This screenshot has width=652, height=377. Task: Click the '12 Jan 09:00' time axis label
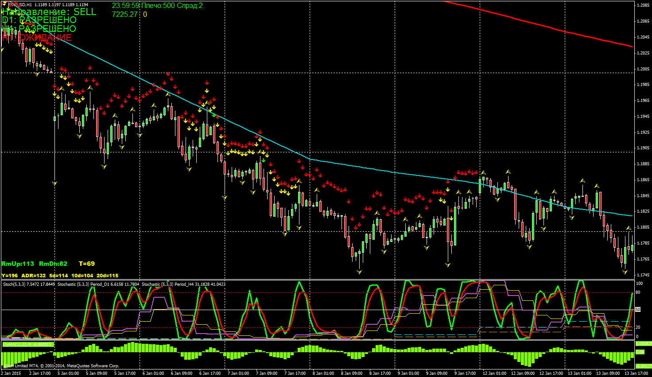(x=524, y=373)
